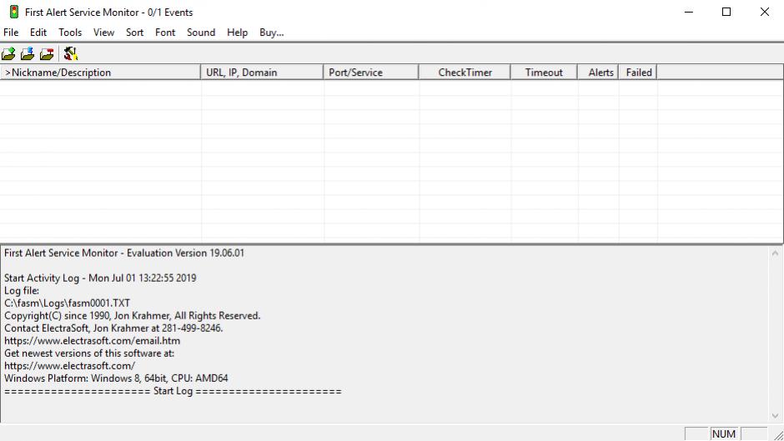Click the Port/Service column header
This screenshot has height=441, width=784.
(x=370, y=73)
